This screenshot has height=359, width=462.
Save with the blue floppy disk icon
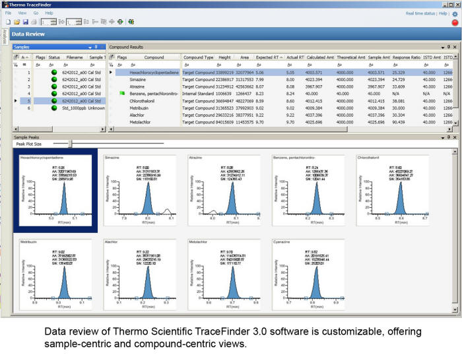point(25,22)
